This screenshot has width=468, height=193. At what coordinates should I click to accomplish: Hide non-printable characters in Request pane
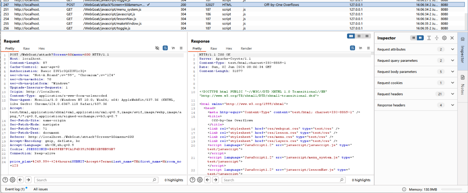click(x=157, y=48)
